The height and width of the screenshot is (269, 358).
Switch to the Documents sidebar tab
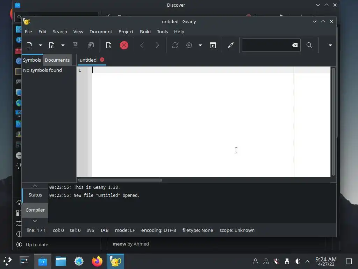coord(57,60)
